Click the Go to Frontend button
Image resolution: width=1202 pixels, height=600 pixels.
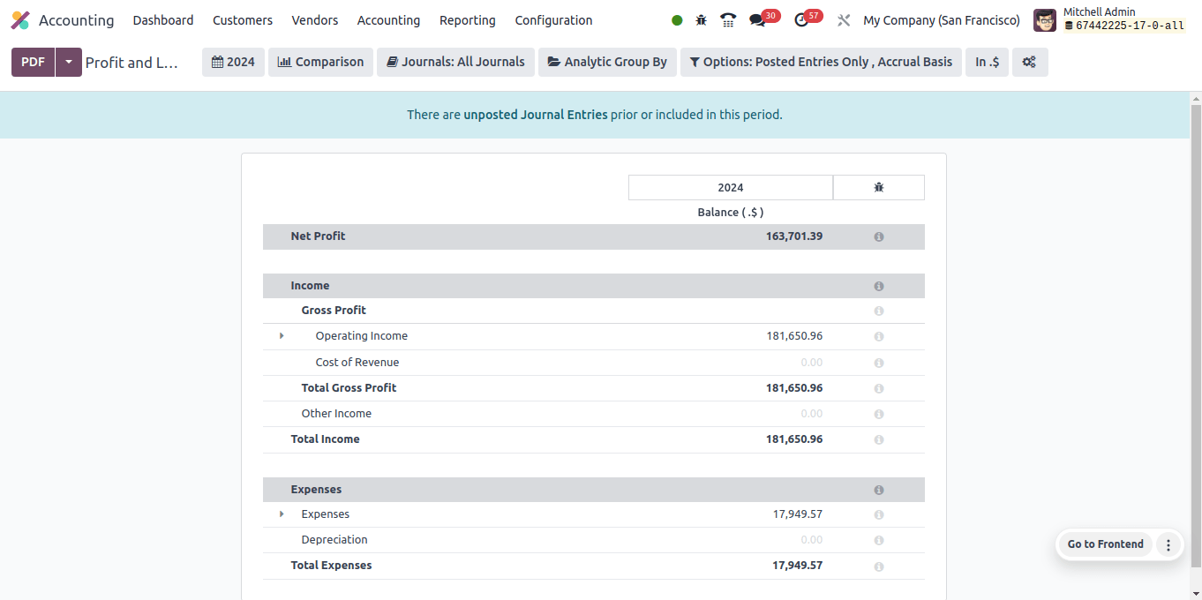[x=1105, y=544]
